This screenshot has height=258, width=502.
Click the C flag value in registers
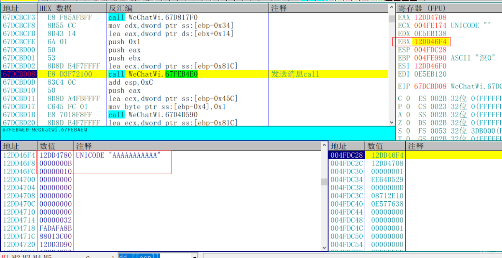(408, 99)
